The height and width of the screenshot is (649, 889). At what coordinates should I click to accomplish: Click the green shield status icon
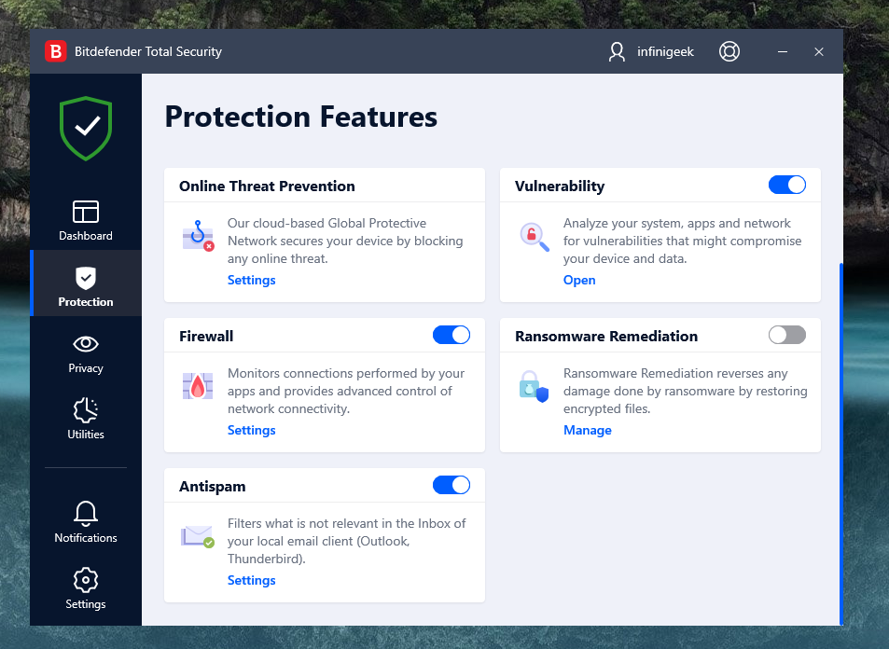(x=86, y=128)
